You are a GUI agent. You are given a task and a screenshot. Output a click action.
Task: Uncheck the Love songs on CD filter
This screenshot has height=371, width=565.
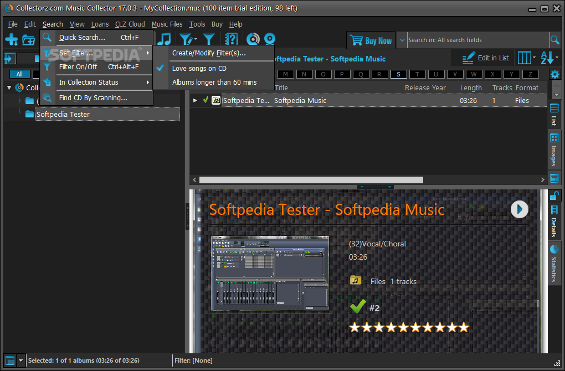coord(214,69)
